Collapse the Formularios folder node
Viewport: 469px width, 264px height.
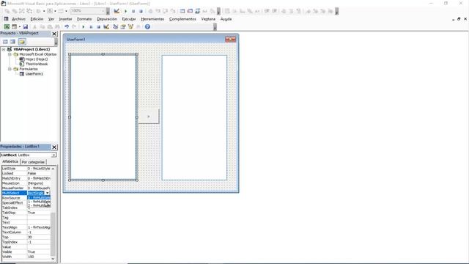click(10, 69)
